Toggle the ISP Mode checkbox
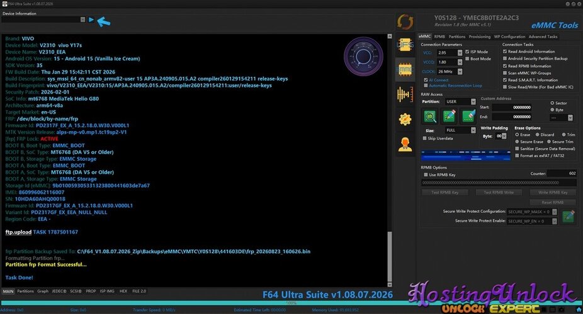 coord(467,52)
